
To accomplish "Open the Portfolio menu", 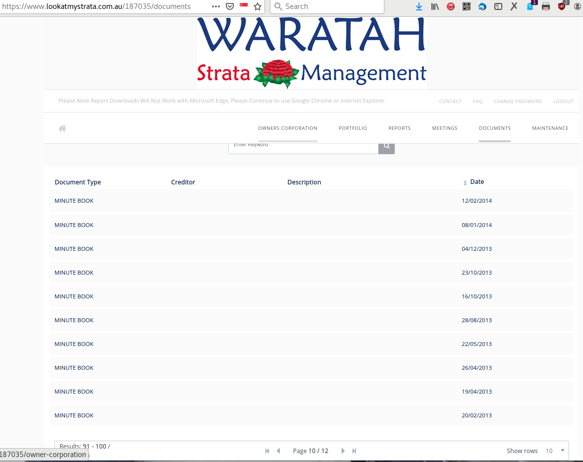I will click(353, 128).
